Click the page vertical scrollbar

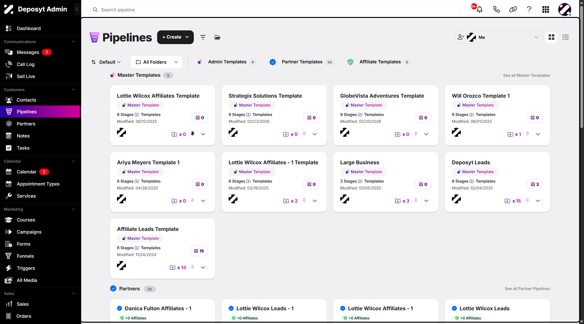pos(581,65)
